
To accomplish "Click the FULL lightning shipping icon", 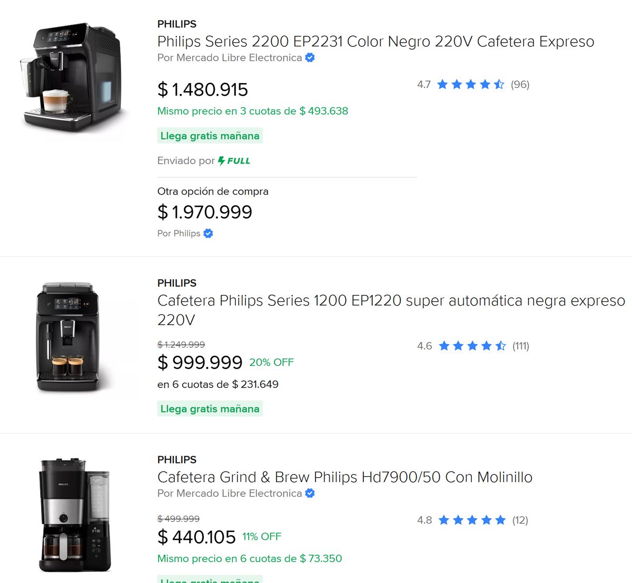I will pyautogui.click(x=222, y=161).
